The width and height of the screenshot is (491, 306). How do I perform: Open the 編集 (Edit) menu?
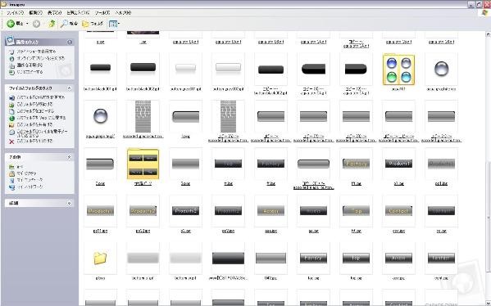[35, 13]
